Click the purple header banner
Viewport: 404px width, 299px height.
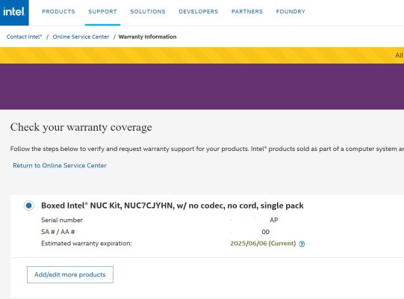coord(202,87)
